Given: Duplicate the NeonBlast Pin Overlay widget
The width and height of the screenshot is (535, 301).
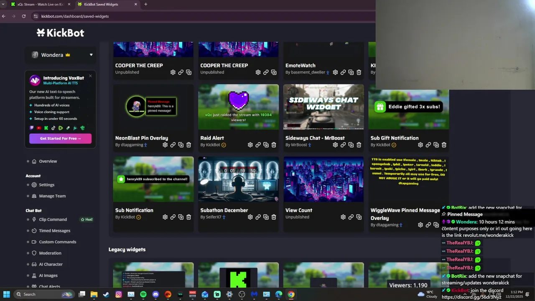Looking at the screenshot, I should point(181,145).
